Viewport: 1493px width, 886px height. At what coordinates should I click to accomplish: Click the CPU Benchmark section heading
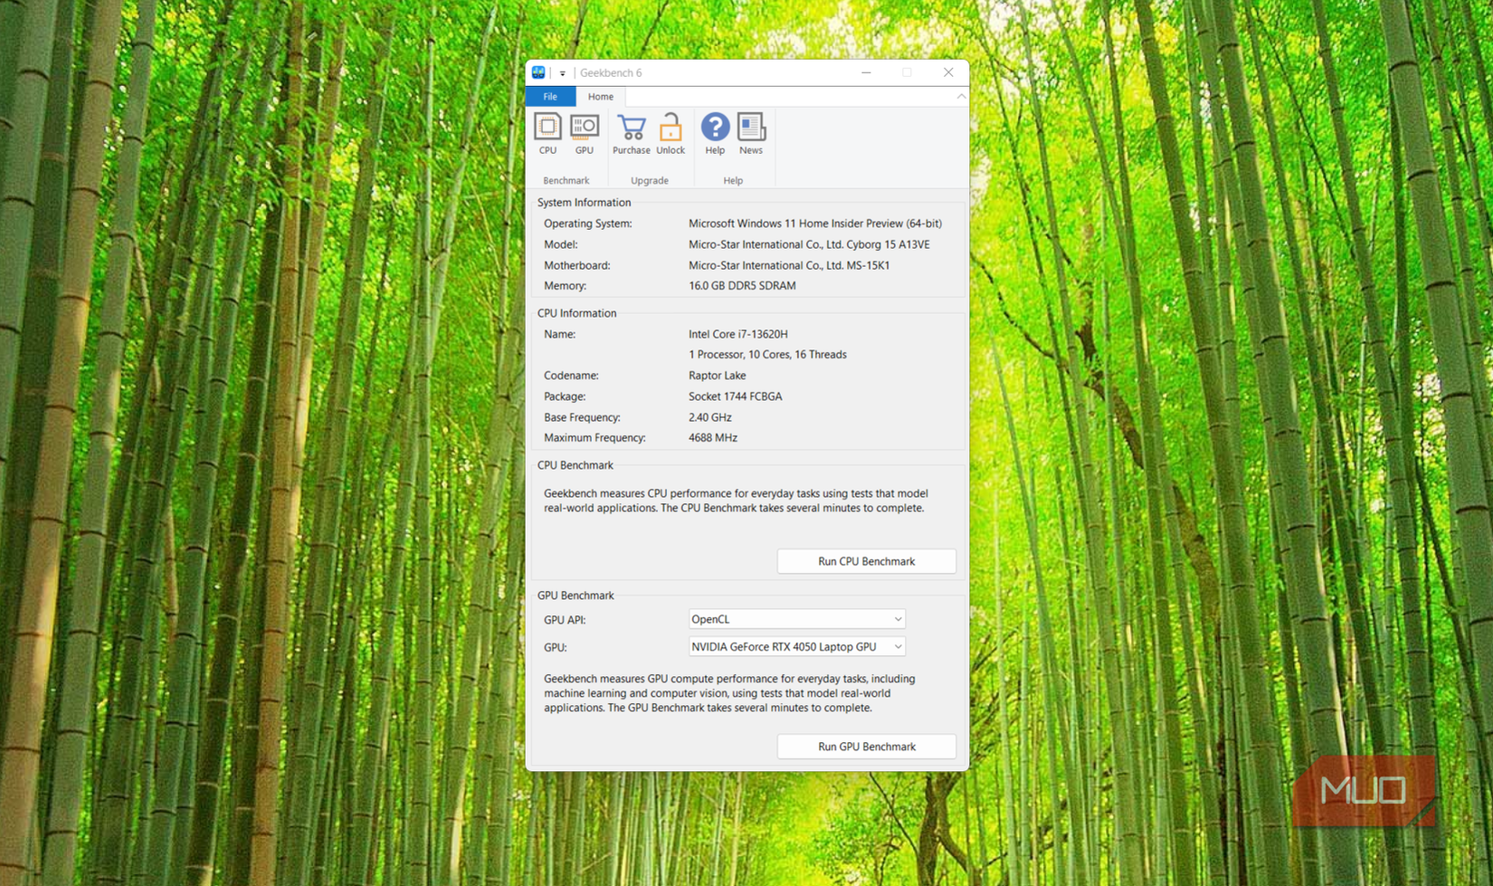pos(575,465)
